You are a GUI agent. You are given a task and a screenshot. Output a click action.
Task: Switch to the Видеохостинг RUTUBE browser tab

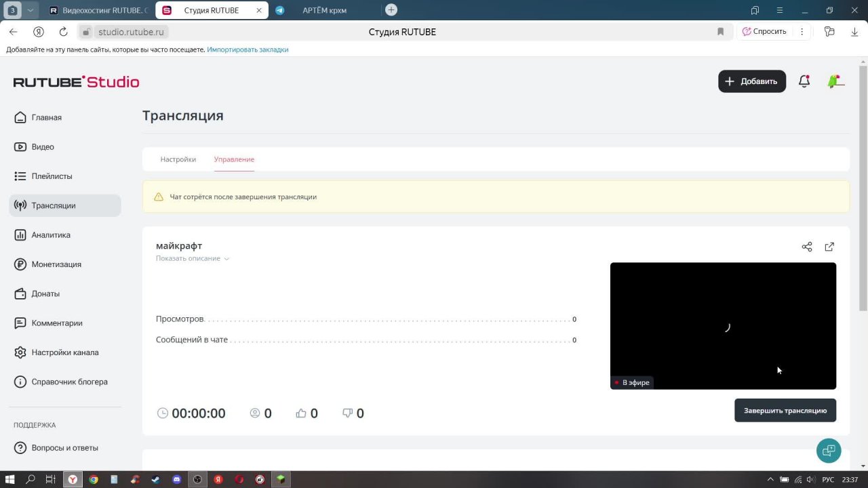click(99, 10)
